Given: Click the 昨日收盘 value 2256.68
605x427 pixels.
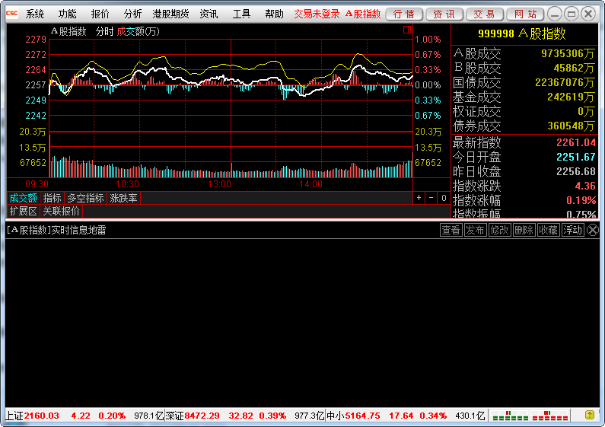Looking at the screenshot, I should point(575,171).
